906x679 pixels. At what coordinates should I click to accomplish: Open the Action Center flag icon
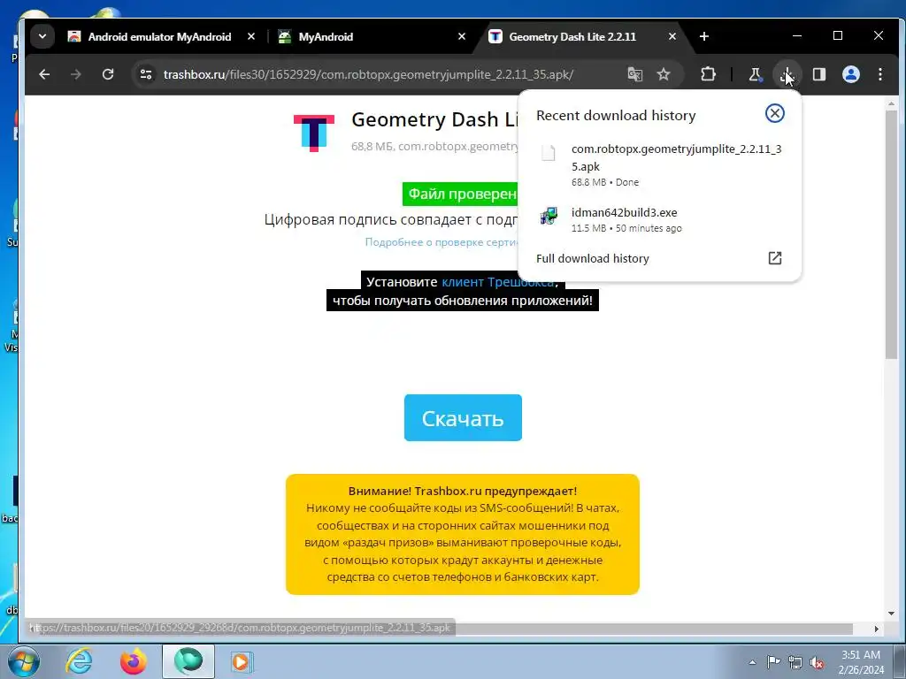pos(773,662)
